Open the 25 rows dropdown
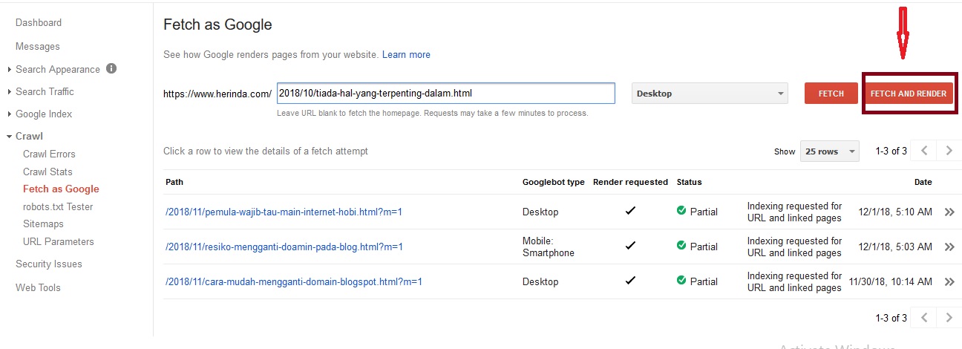The height and width of the screenshot is (349, 962). pyautogui.click(x=829, y=151)
